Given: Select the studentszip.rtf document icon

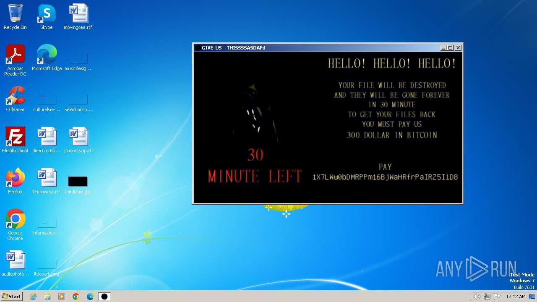Looking at the screenshot, I should [x=78, y=140].
